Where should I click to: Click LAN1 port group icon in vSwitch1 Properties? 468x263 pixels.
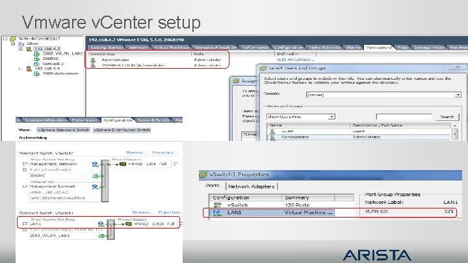pos(216,212)
